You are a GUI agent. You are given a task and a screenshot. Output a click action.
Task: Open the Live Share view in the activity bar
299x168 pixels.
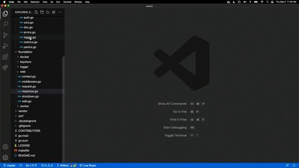5,67
